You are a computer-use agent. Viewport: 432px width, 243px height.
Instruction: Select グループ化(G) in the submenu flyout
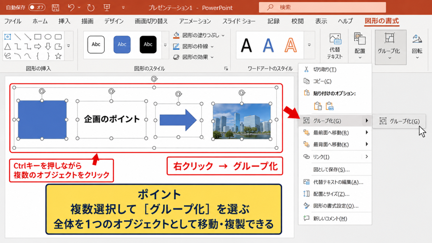pyautogui.click(x=399, y=121)
